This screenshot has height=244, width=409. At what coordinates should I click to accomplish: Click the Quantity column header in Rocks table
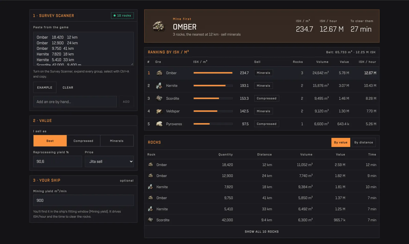pos(225,154)
